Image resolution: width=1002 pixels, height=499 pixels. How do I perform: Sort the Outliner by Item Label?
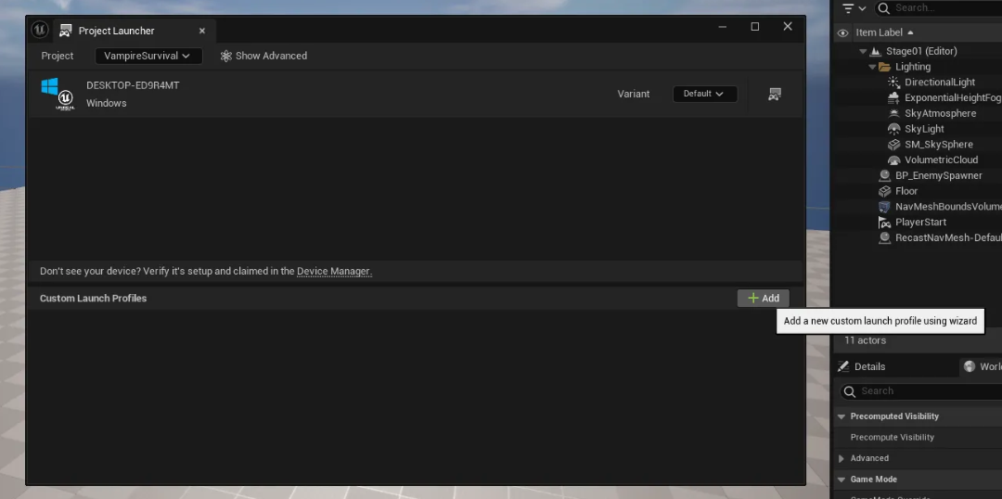click(884, 32)
